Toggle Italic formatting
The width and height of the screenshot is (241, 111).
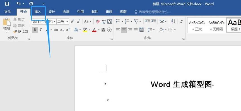point(41,30)
